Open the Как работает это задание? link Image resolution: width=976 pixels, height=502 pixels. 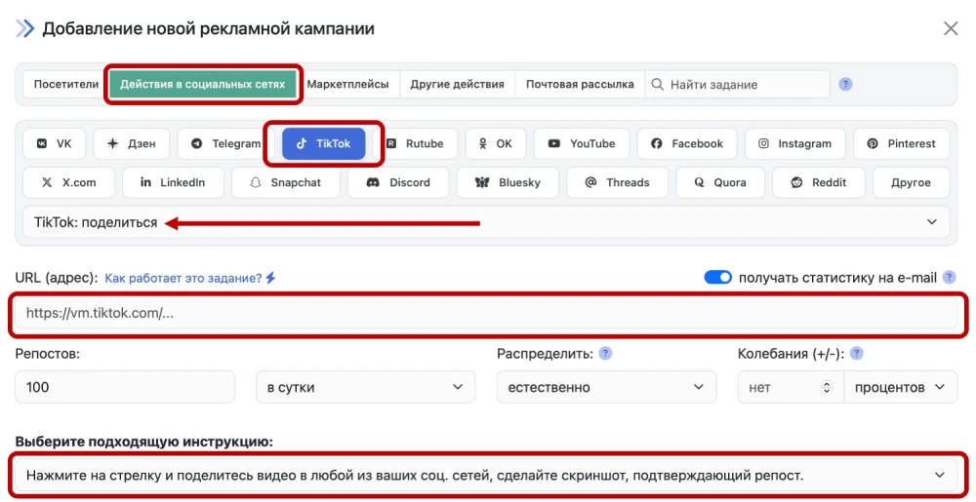(183, 279)
